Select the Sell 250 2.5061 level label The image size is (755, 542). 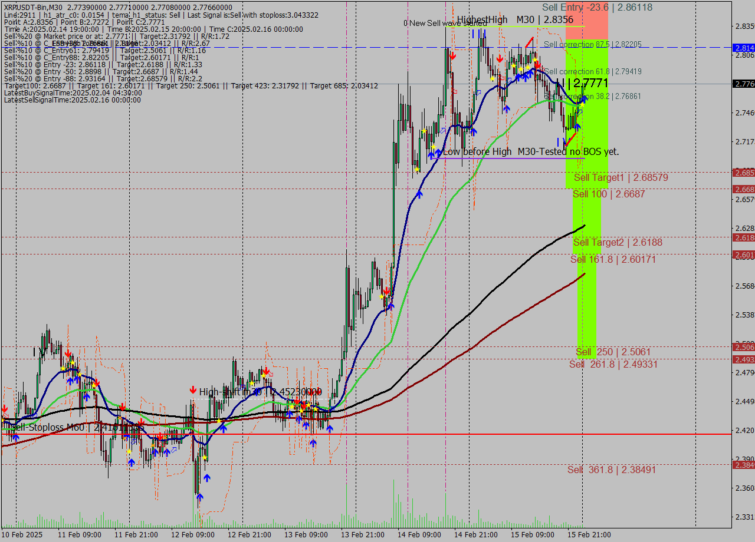[613, 352]
